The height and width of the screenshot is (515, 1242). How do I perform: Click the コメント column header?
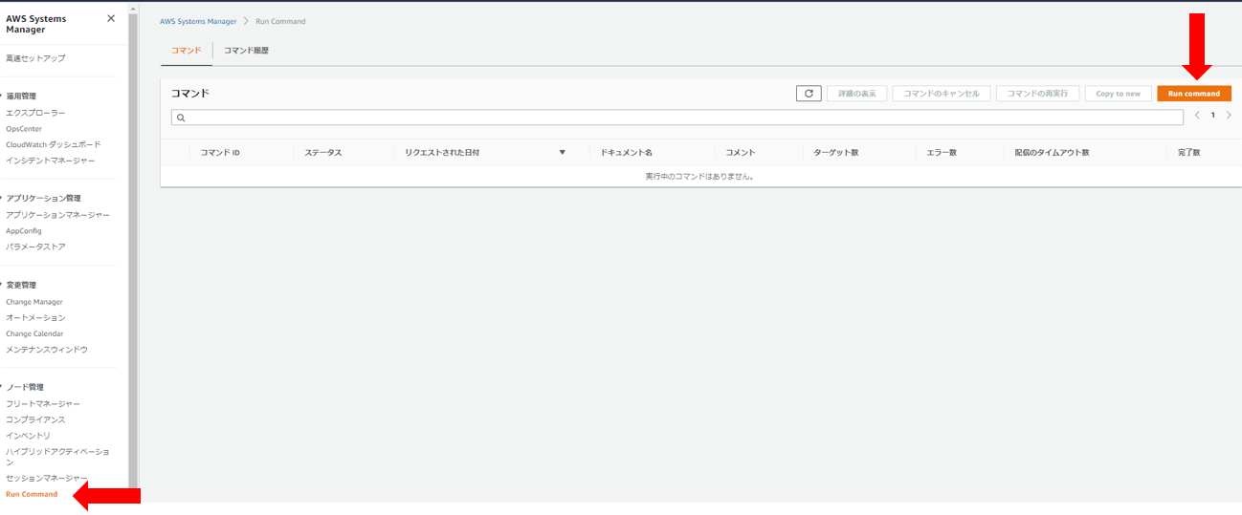pyautogui.click(x=741, y=153)
